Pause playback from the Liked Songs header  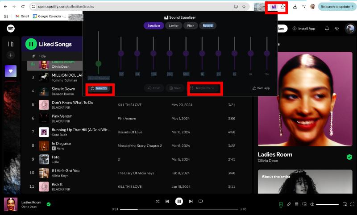(x=31, y=44)
